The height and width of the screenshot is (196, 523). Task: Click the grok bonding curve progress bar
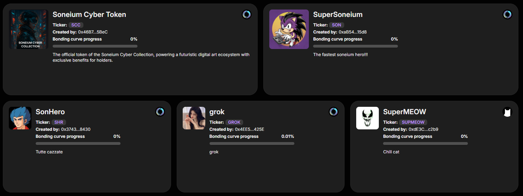coord(252,143)
